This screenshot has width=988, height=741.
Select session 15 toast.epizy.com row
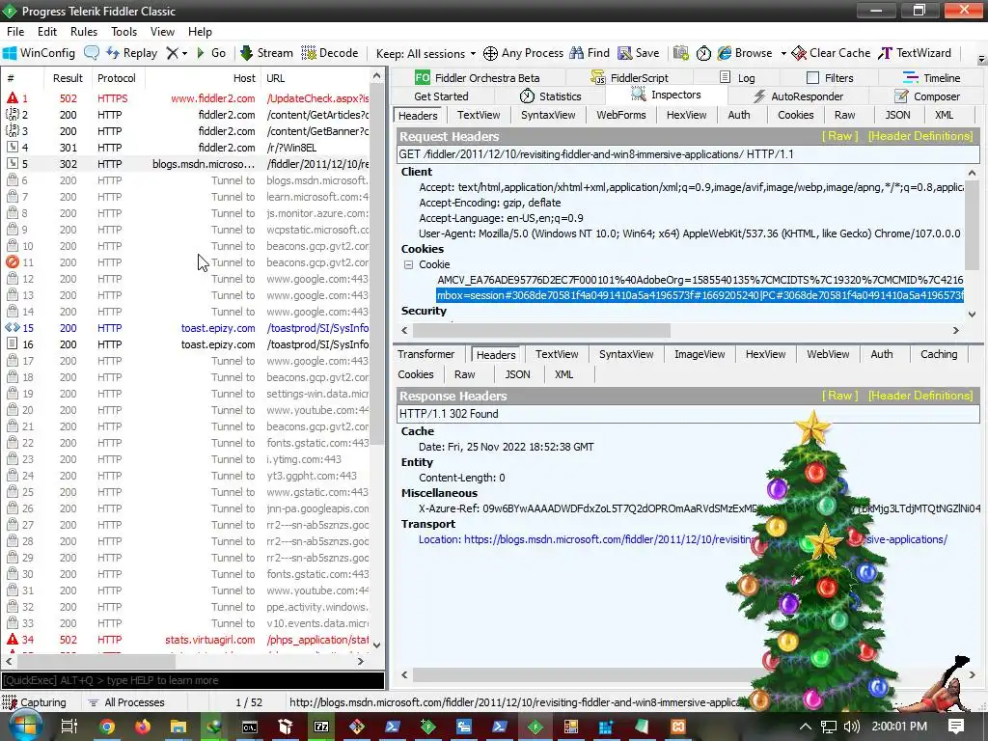188,328
